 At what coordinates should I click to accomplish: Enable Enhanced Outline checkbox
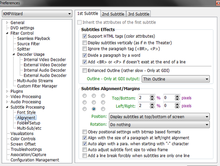coord(85,70)
